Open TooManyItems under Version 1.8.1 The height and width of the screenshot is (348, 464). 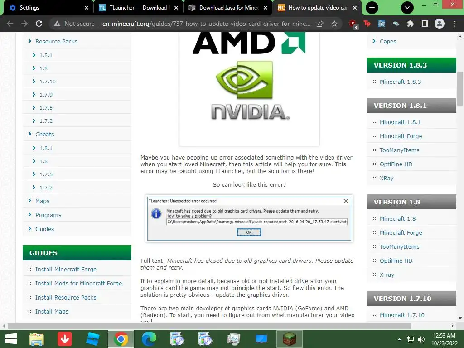click(400, 150)
